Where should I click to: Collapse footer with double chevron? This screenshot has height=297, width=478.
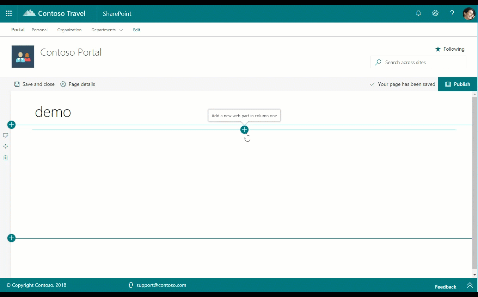coord(470,285)
